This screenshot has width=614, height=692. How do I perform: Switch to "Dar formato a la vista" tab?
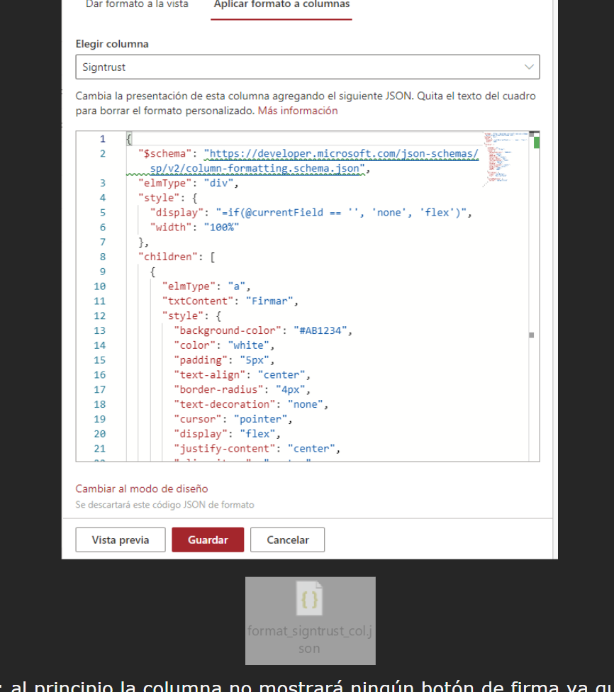(x=137, y=5)
